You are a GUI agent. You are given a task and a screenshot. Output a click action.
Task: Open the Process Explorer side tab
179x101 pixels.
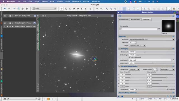1,45
